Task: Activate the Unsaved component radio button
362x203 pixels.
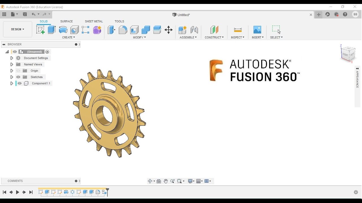Action: pos(47,52)
